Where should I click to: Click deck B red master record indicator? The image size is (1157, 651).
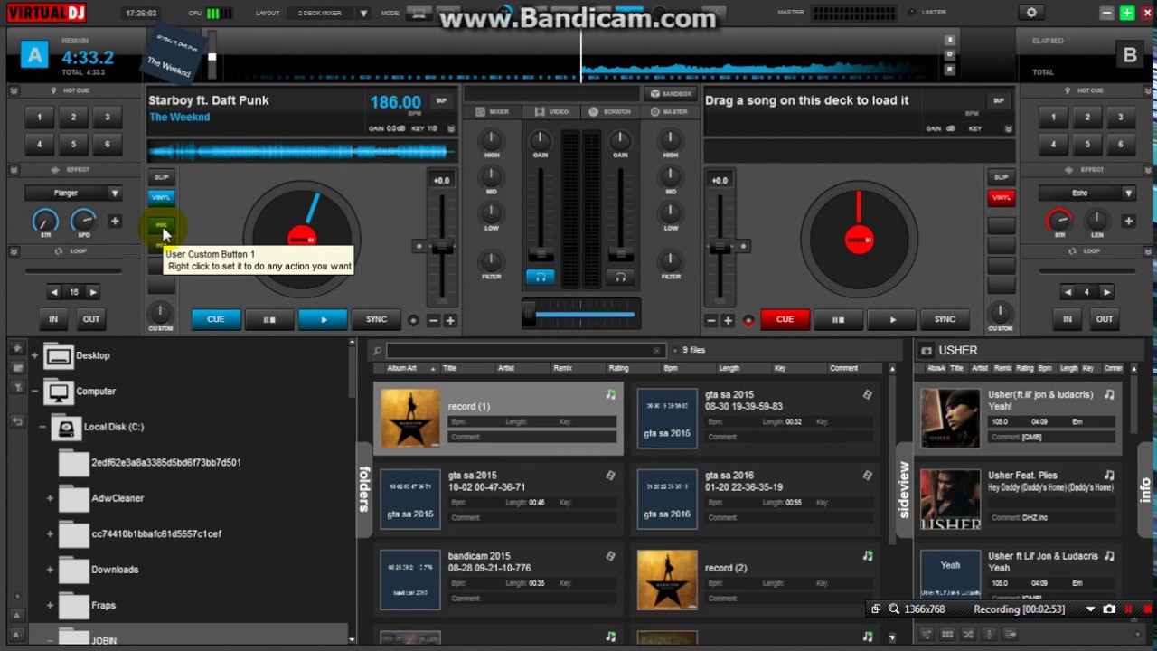(x=748, y=321)
